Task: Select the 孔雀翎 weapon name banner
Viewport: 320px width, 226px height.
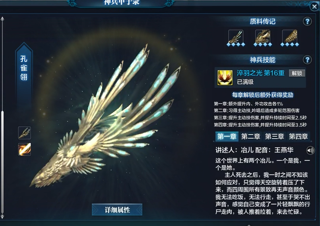Action: coord(24,68)
